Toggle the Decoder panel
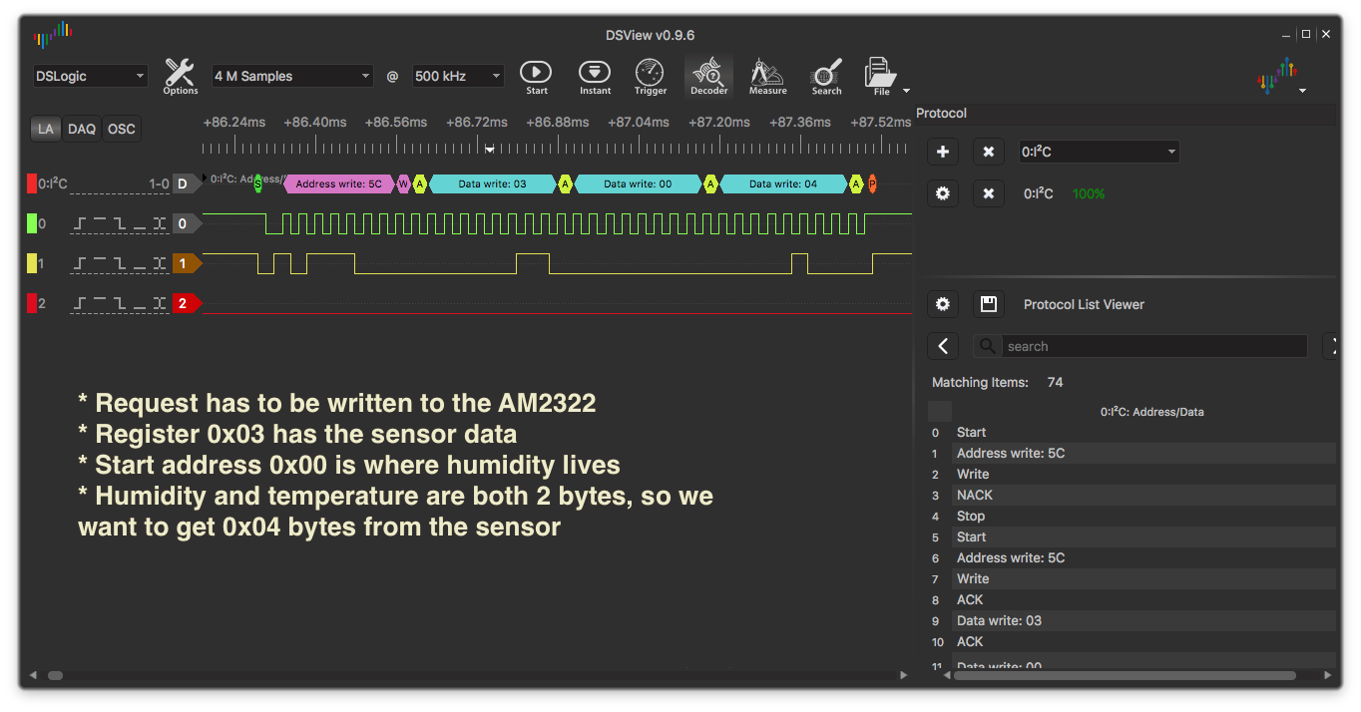 (708, 75)
